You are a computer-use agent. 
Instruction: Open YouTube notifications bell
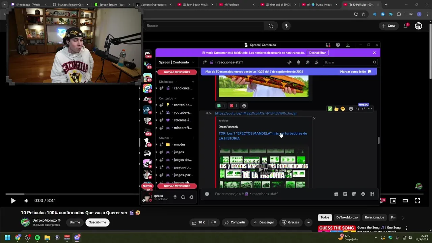[406, 26]
